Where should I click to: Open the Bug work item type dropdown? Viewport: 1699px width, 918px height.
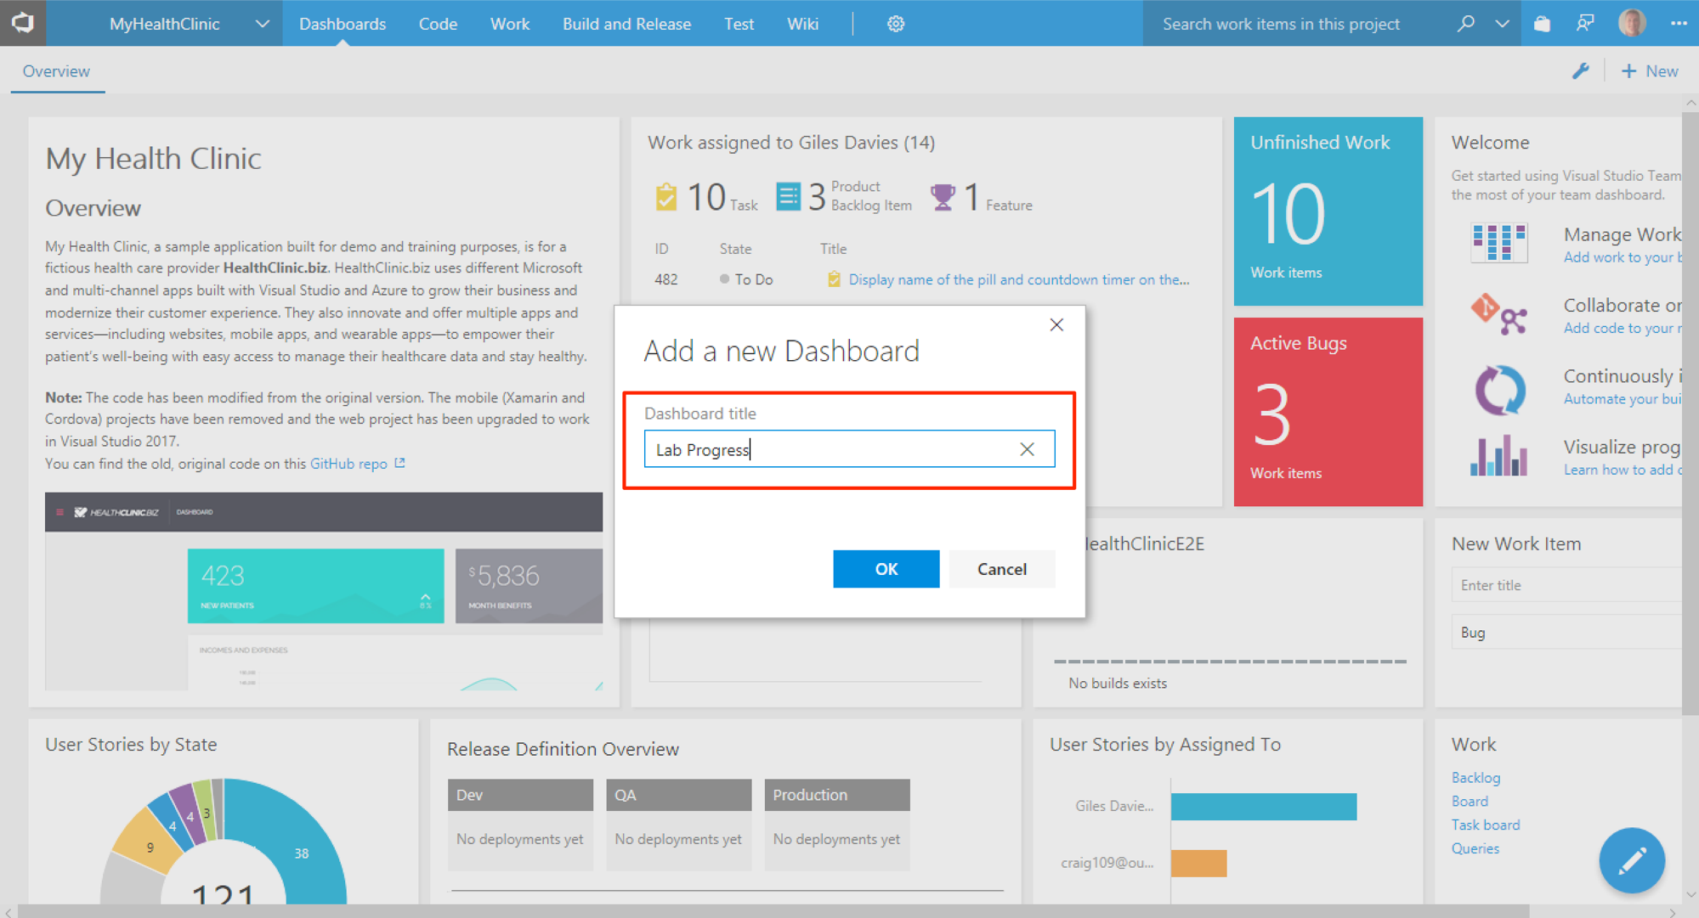(x=1566, y=633)
